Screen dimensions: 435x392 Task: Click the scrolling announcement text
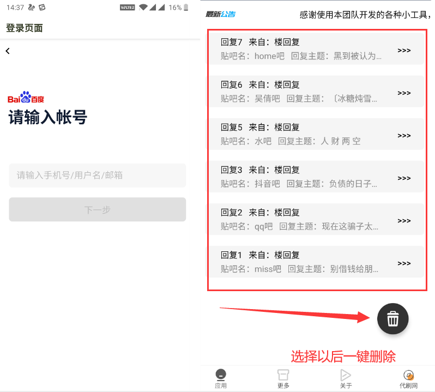pos(365,15)
